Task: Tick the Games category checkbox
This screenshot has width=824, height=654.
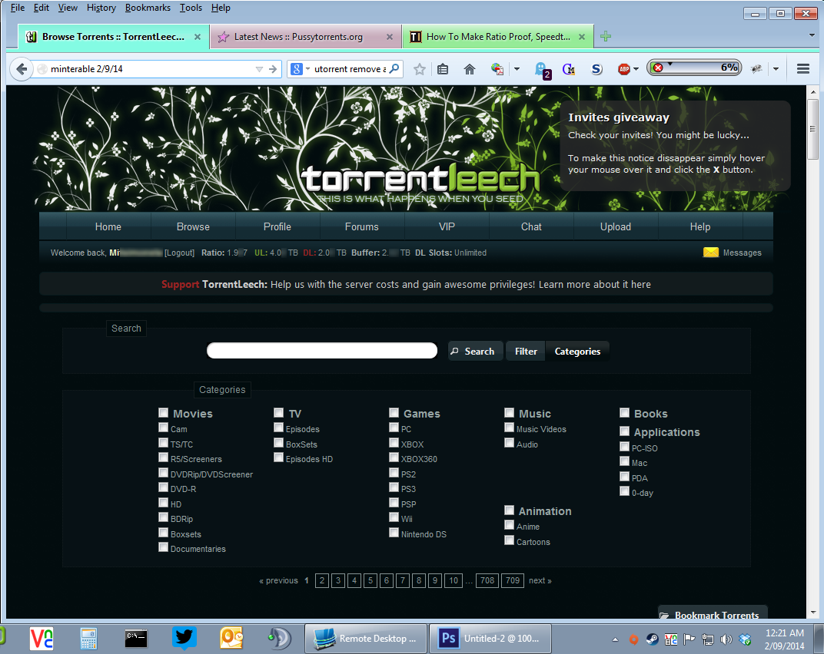Action: tap(394, 412)
